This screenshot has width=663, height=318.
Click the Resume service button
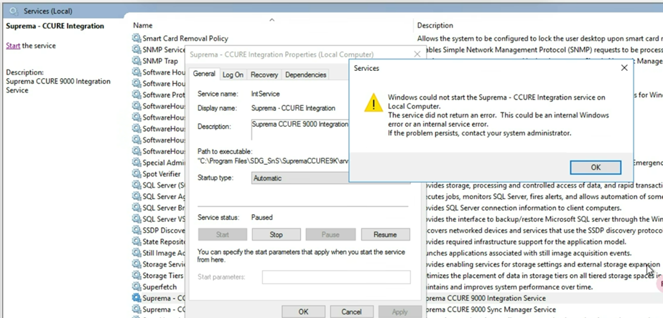coord(385,234)
